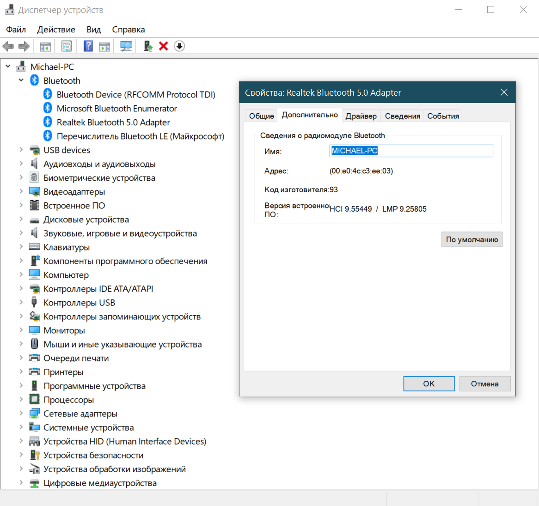539x506 pixels.
Task: Click the Forward arrow toolbar icon
Action: (x=24, y=46)
